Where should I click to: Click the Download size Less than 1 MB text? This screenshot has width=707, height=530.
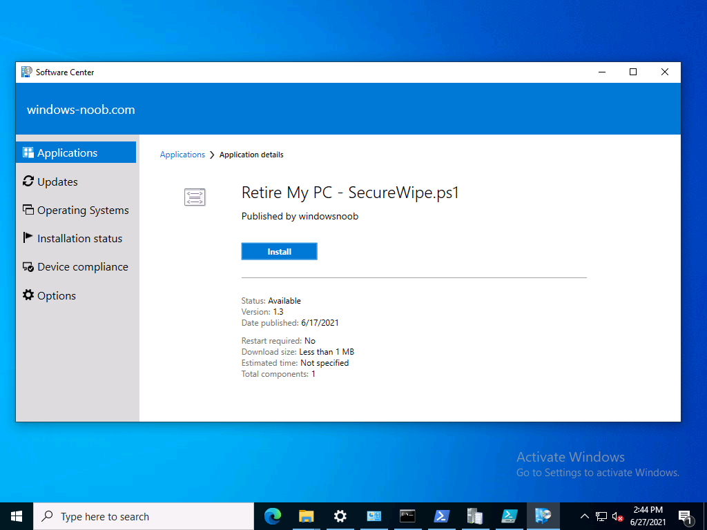tap(298, 352)
